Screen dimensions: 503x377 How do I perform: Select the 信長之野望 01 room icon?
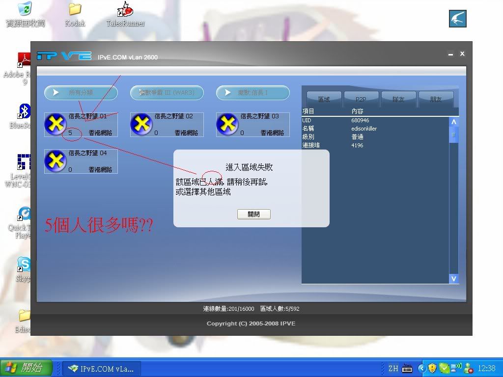pos(56,125)
